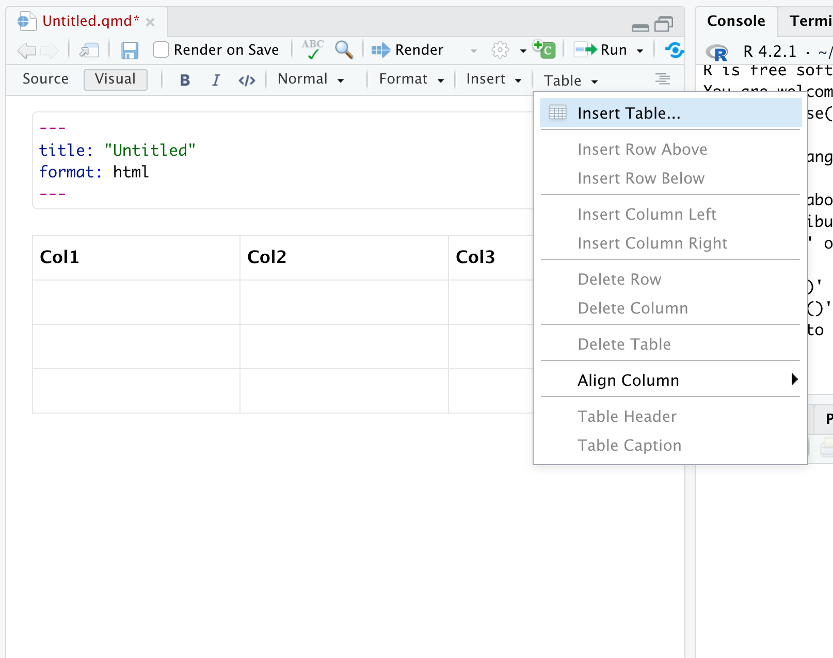
Task: Open spell check with the ABC icon
Action: [312, 50]
